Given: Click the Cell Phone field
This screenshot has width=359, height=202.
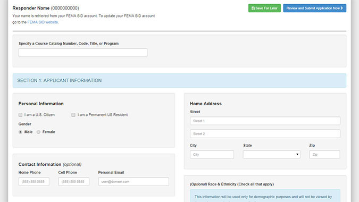Looking at the screenshot, I should tap(74, 182).
